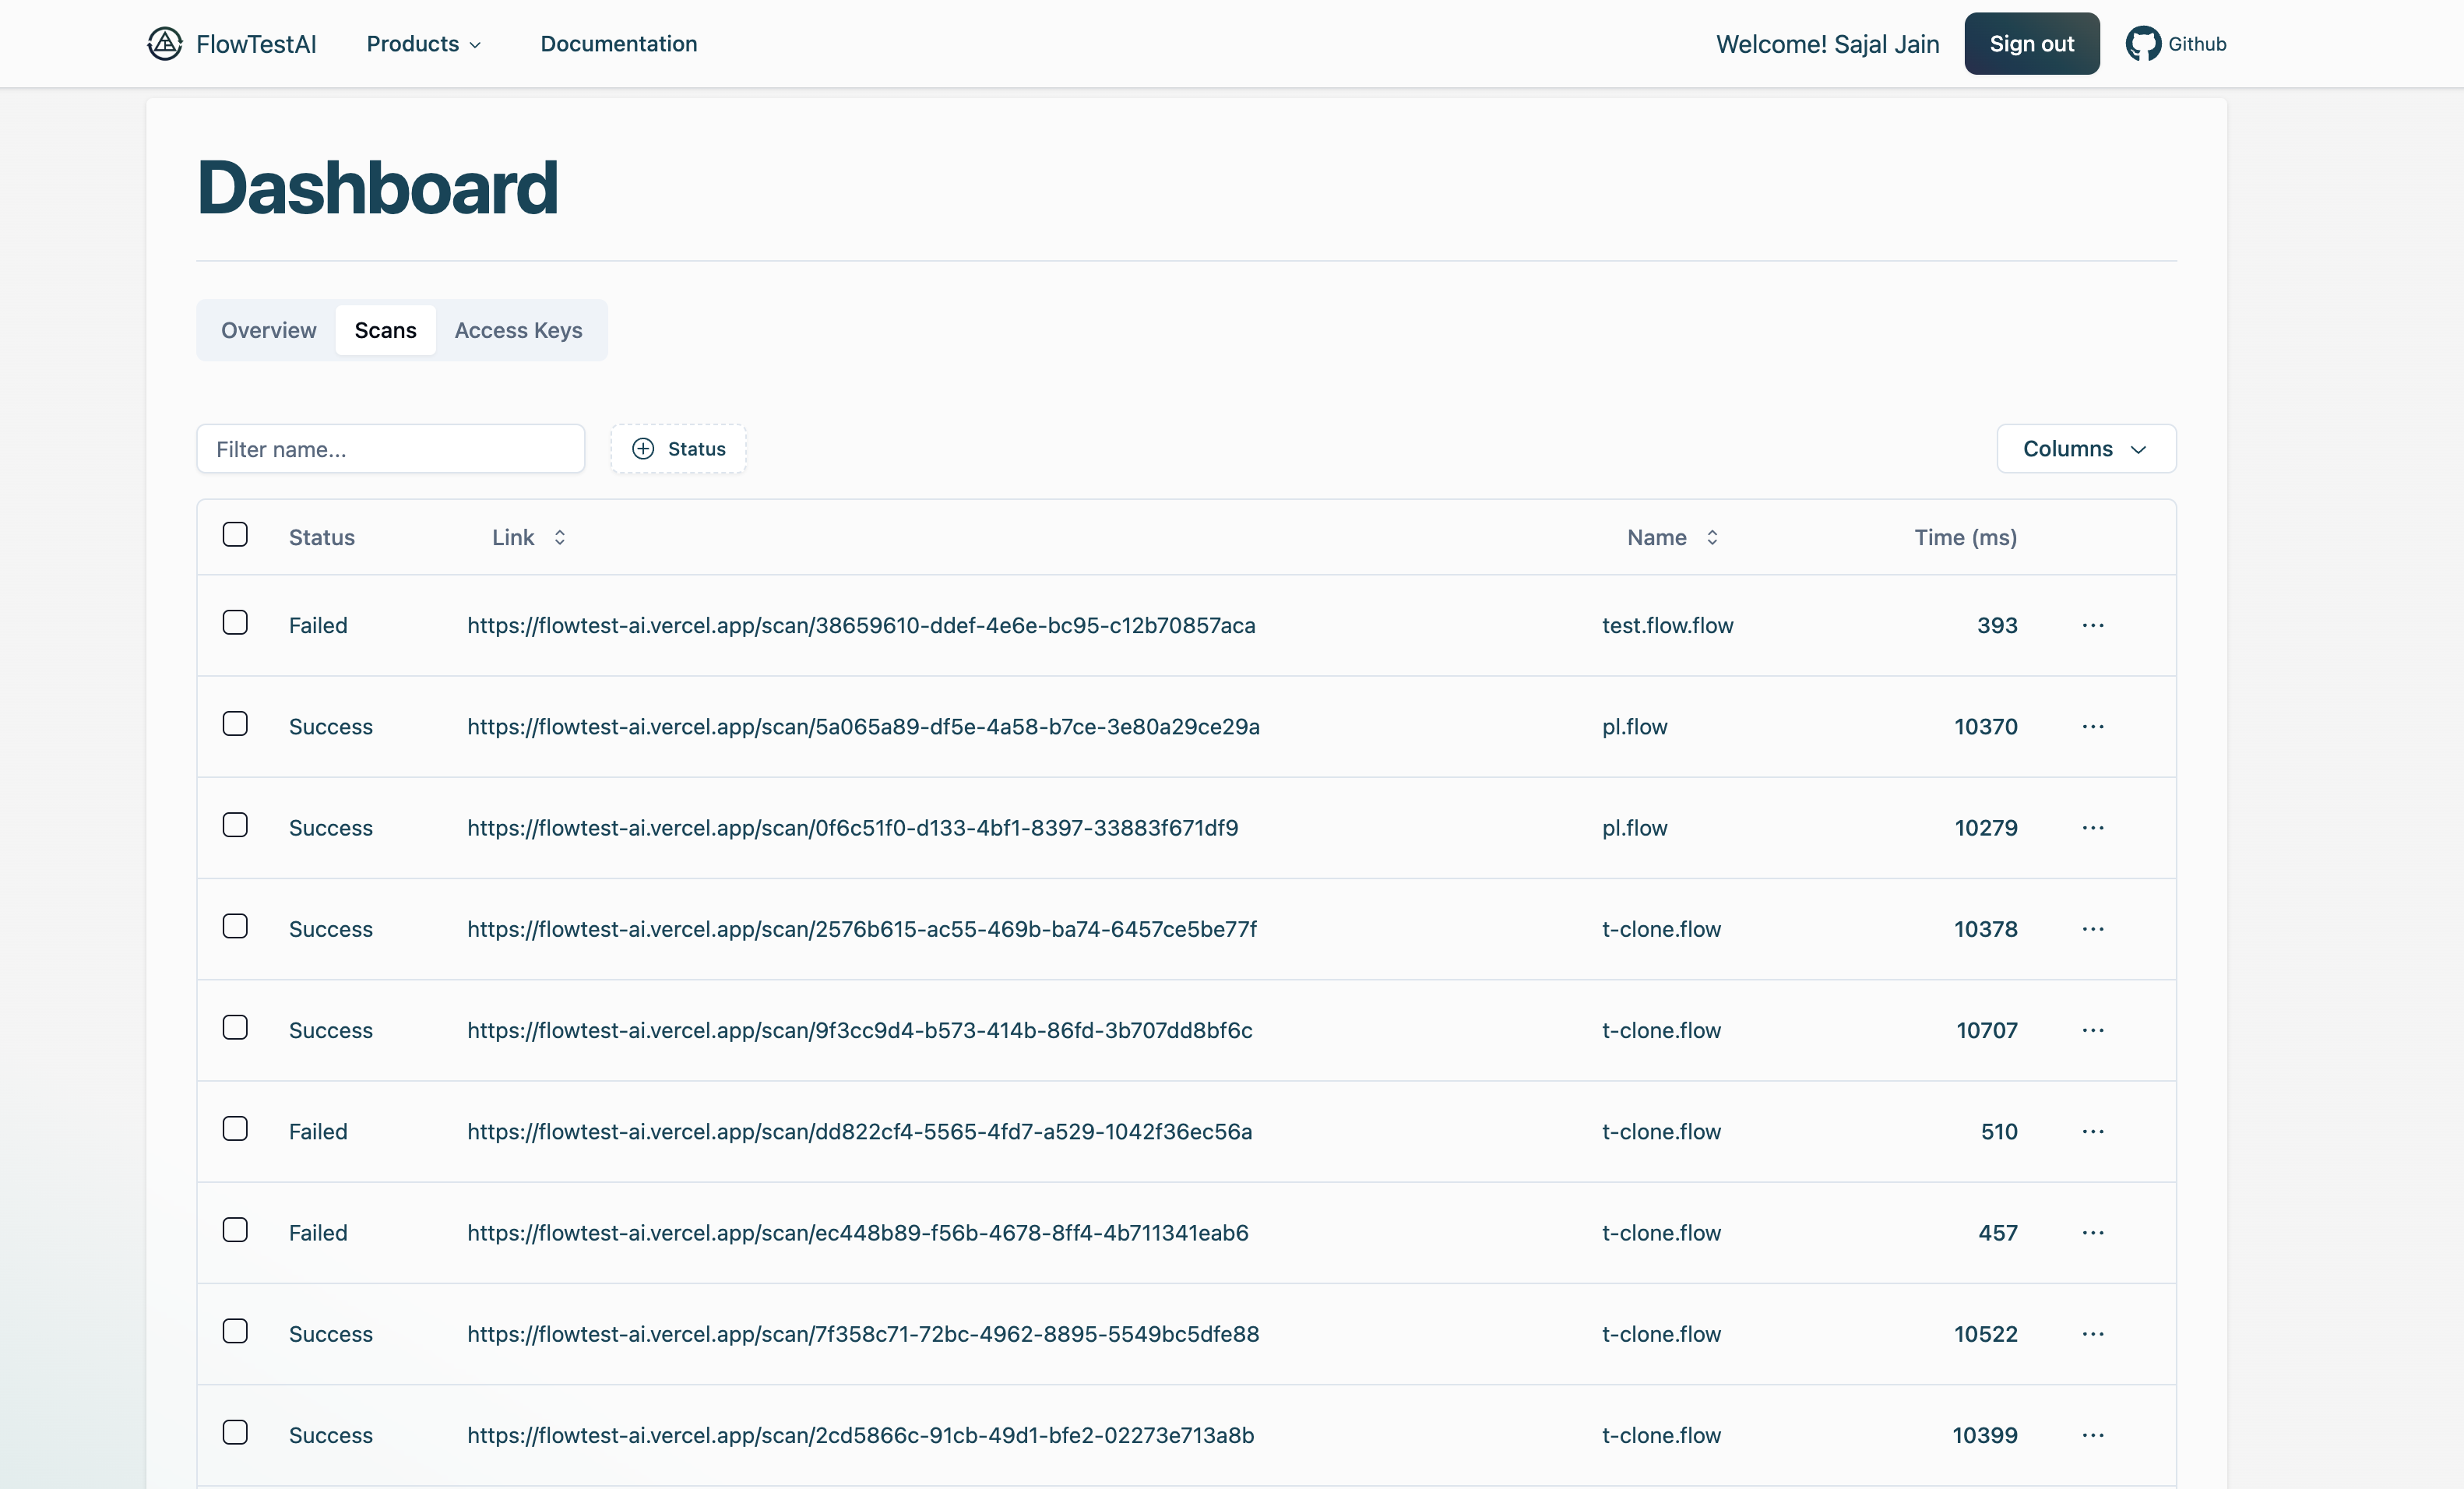Image resolution: width=2464 pixels, height=1489 pixels.
Task: Check the test.flow.flow failed scan checkbox
Action: point(235,623)
